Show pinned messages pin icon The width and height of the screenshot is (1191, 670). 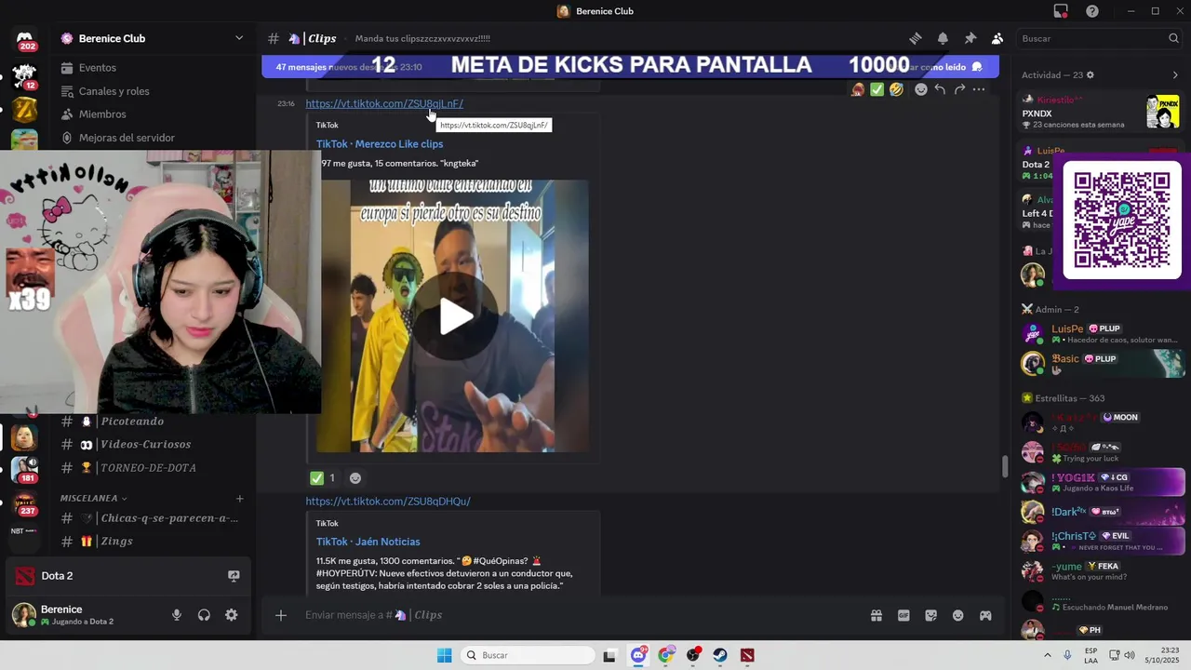[970, 38]
